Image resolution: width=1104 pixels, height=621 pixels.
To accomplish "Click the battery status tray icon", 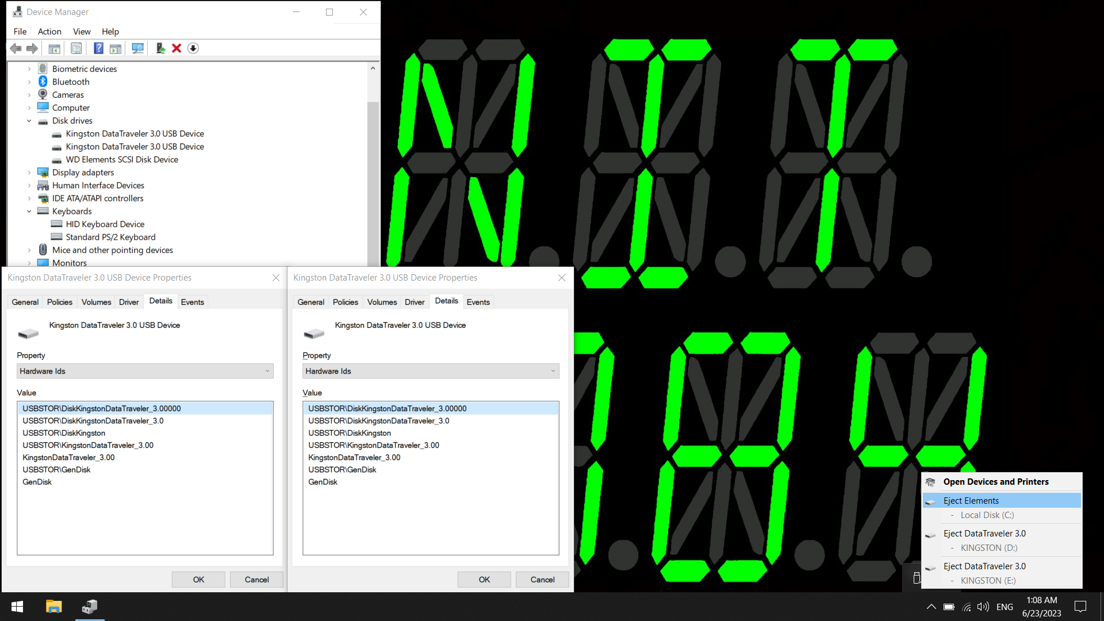I will coord(949,607).
